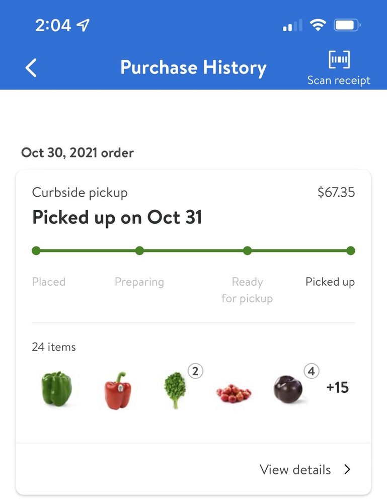Tap the Picked up progress dot
Image resolution: width=387 pixels, height=503 pixels.
tap(351, 250)
